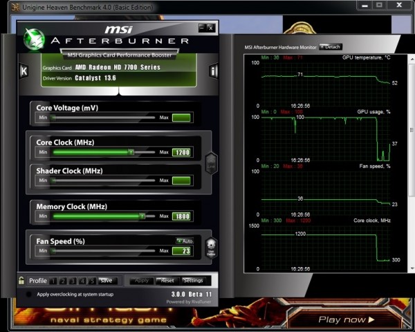
Task: Select profile slot 4
Action: 82,281
